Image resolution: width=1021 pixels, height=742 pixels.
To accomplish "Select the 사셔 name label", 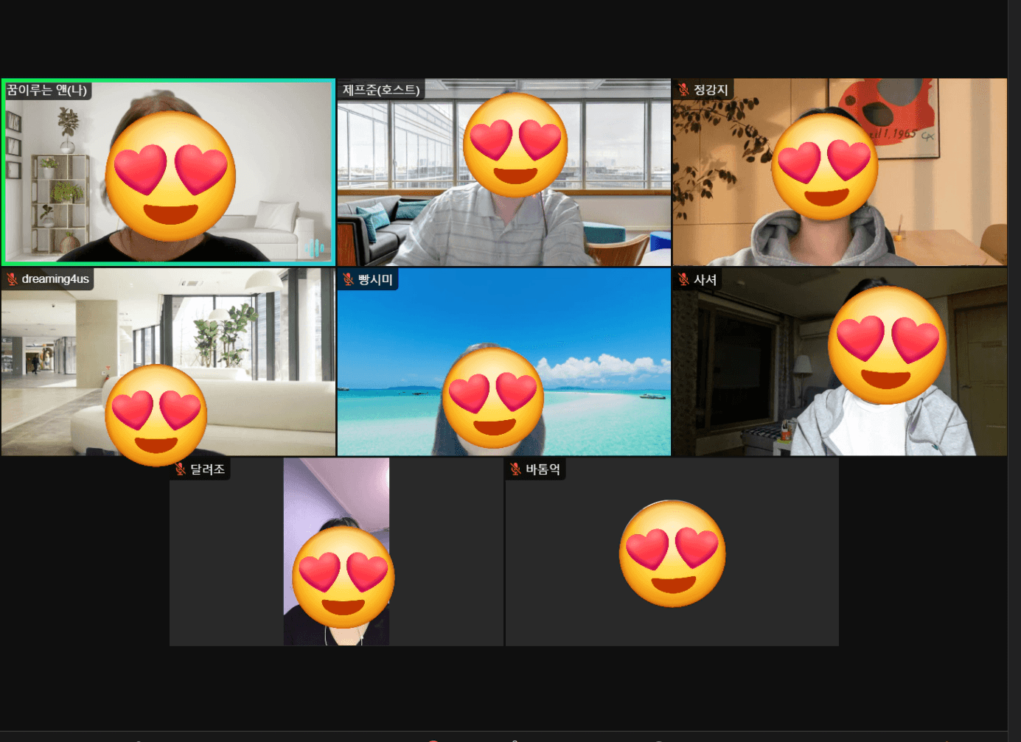I will coord(705,279).
